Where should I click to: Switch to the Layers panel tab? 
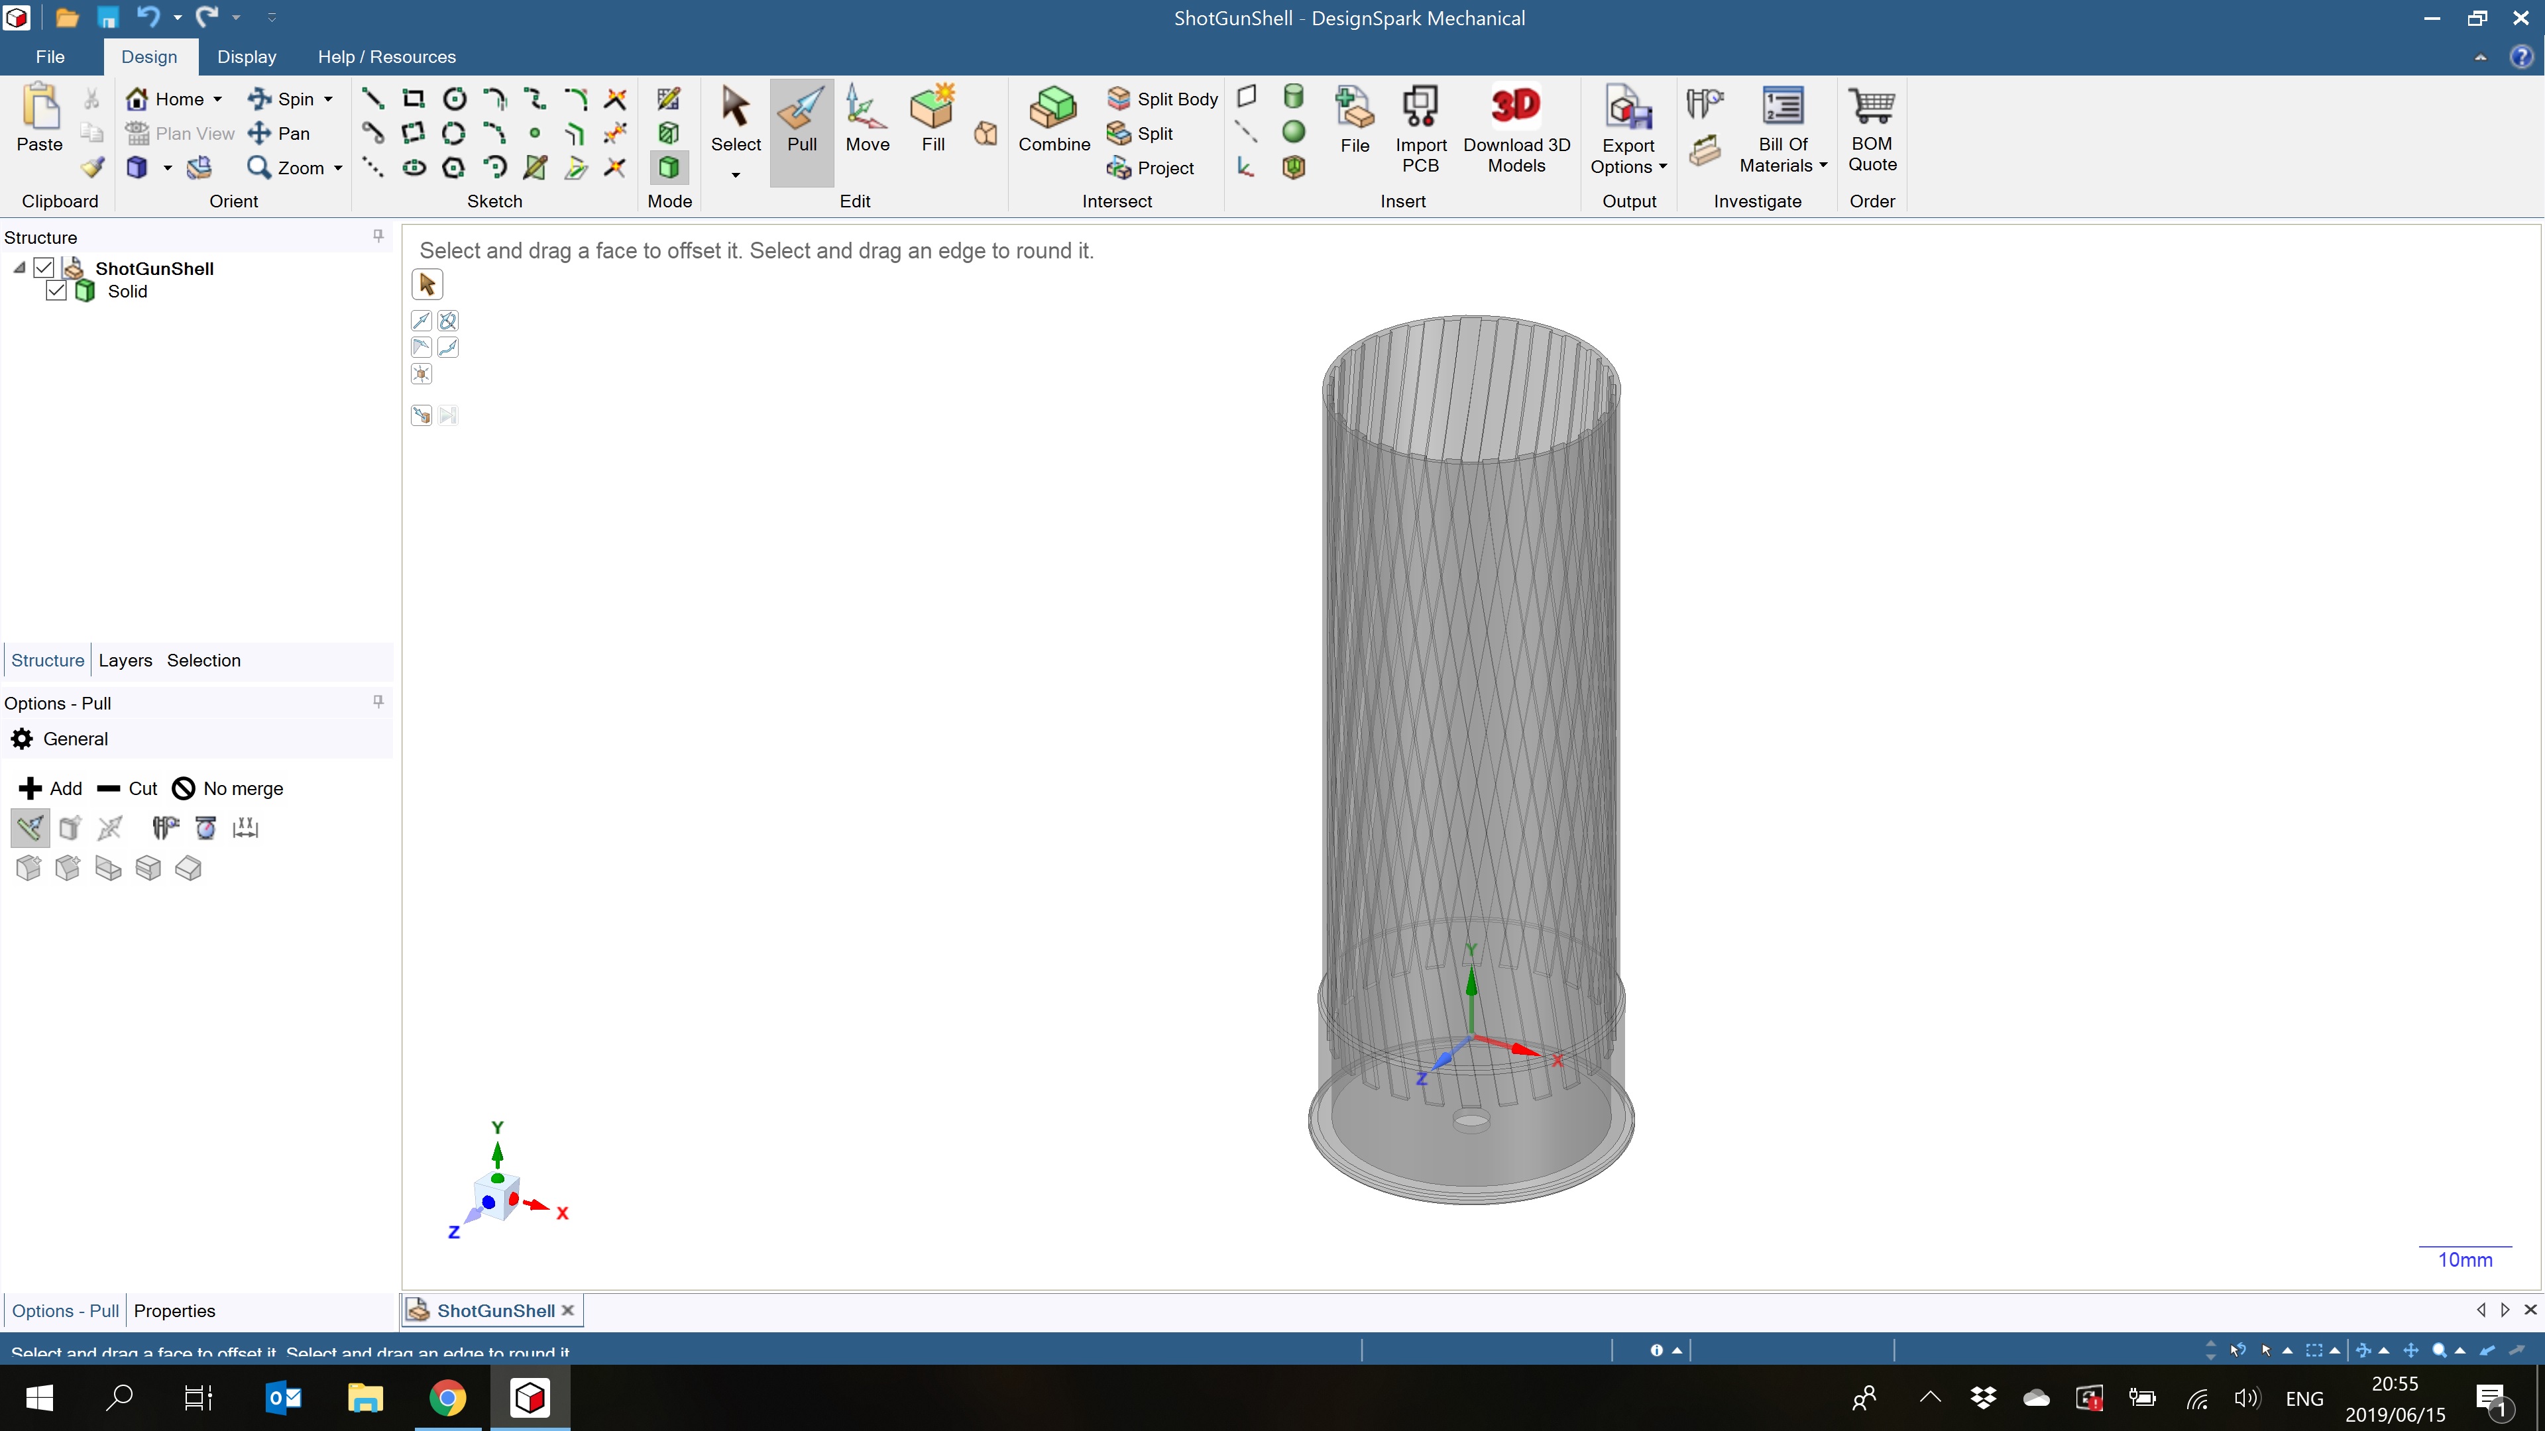tap(125, 660)
